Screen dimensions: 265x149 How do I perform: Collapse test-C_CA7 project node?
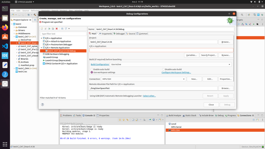[14, 37]
